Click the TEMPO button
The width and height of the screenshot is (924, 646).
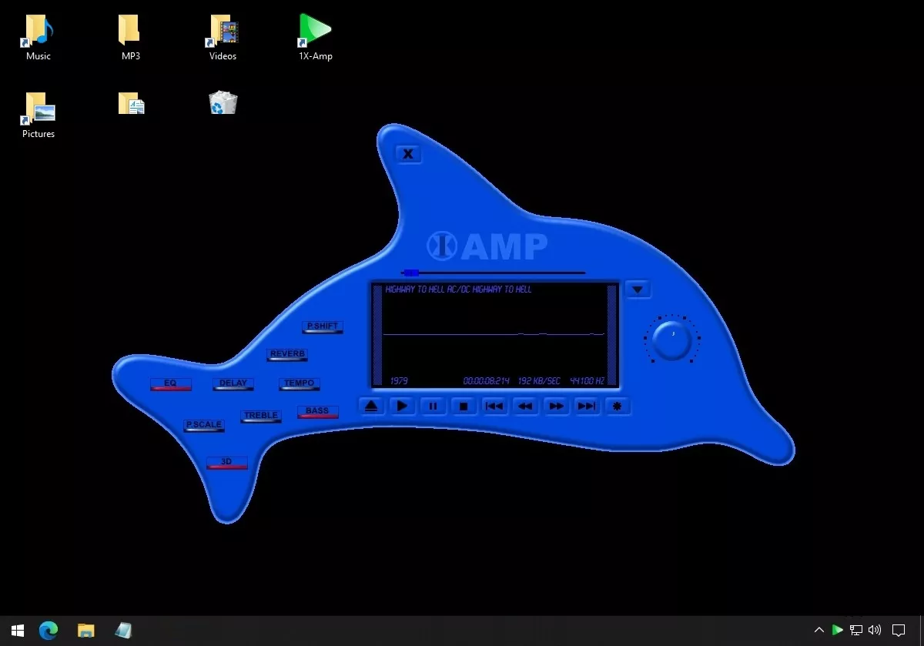[299, 383]
